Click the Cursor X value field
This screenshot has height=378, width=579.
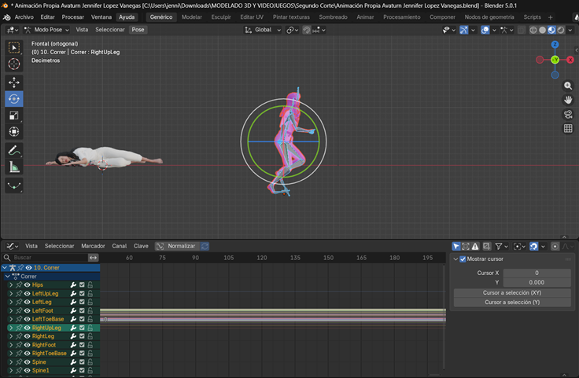tap(537, 273)
